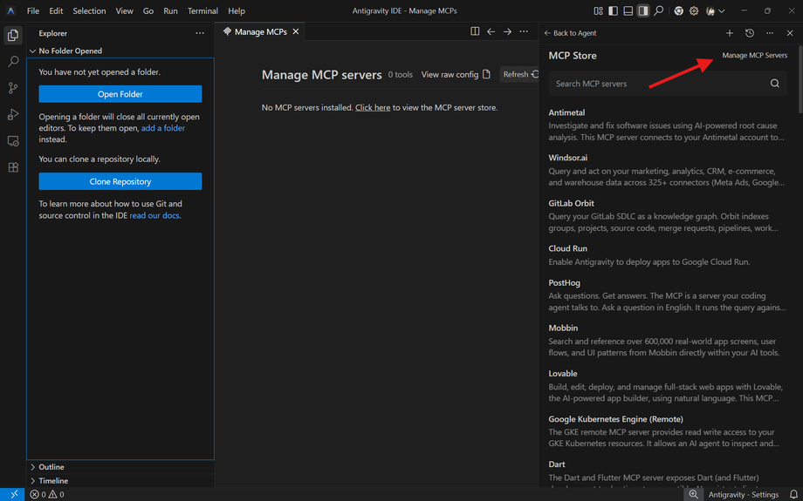Open the GitLab Orbit MCP entry
This screenshot has height=501, width=803.
point(668,216)
